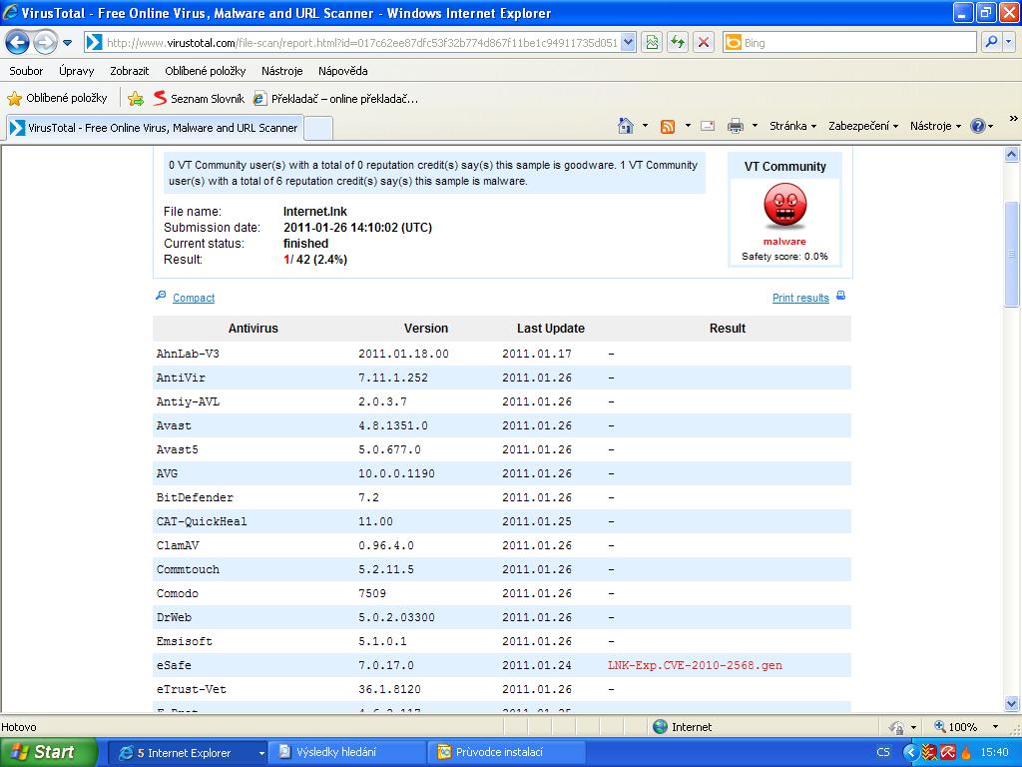Click the Print toolbar icon
This screenshot has width=1022, height=767.
tap(736, 126)
